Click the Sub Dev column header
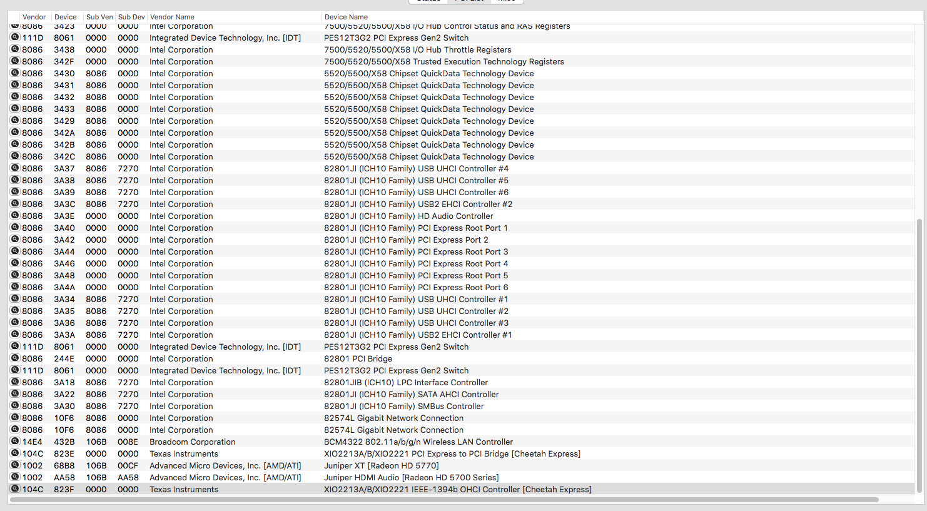The width and height of the screenshot is (927, 511). point(131,17)
